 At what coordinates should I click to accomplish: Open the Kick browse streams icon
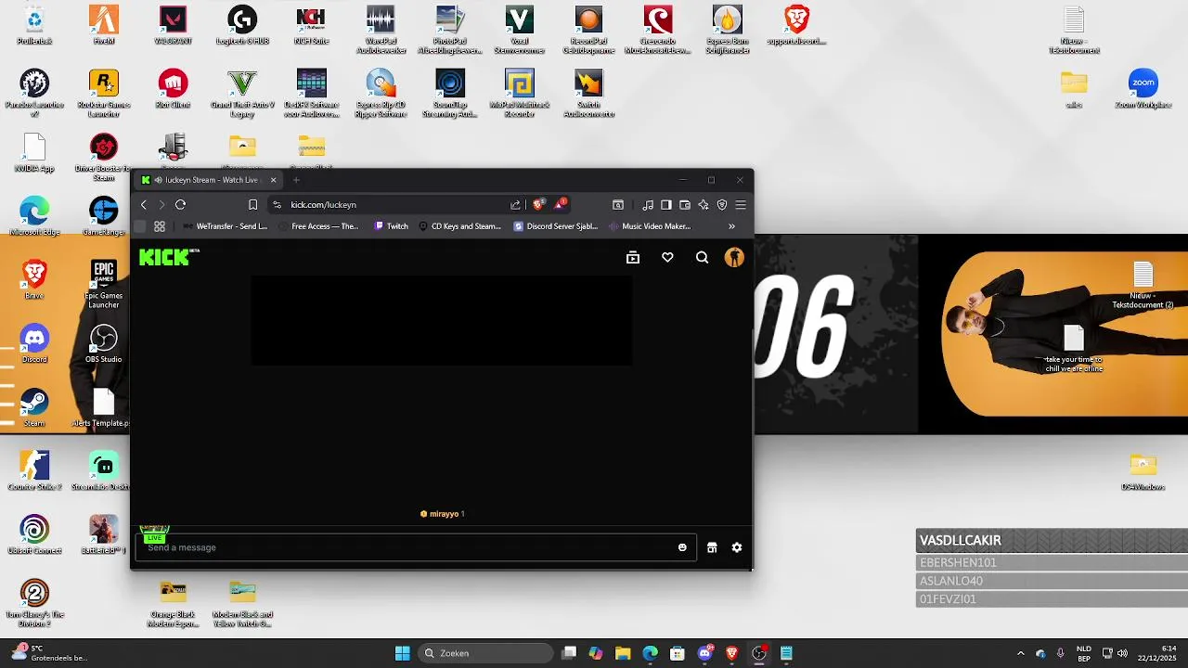(x=633, y=258)
